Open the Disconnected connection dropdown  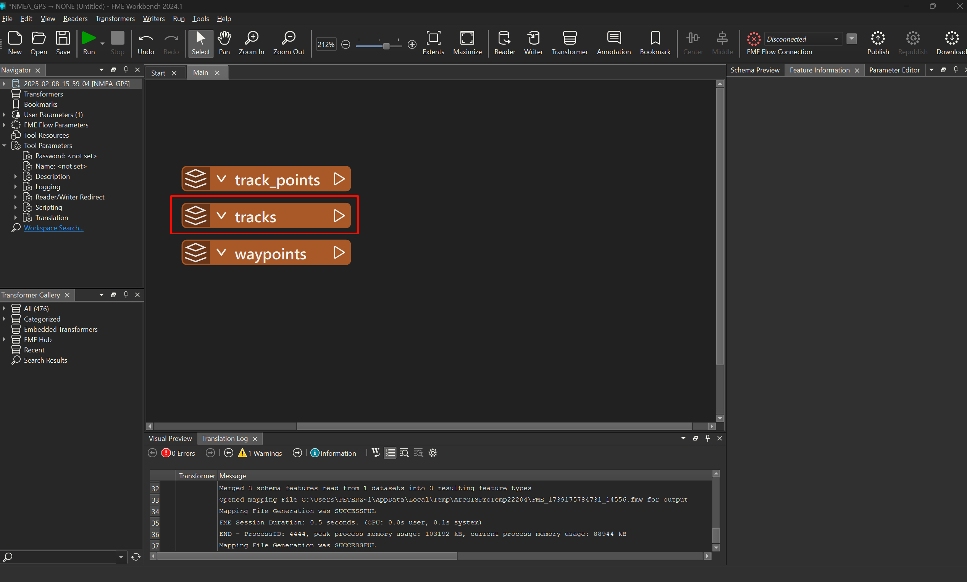tap(836, 39)
